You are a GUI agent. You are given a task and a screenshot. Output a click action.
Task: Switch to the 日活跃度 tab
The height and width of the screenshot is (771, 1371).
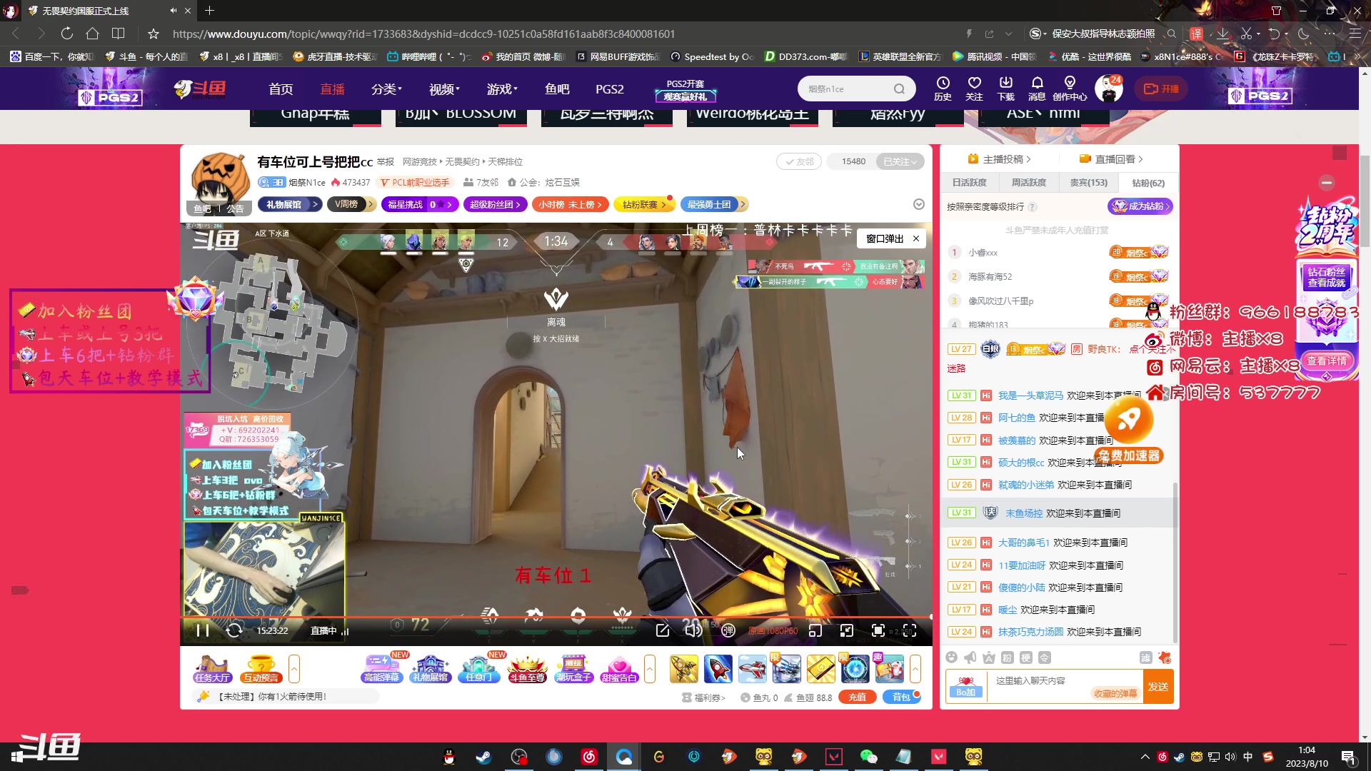pos(969,183)
